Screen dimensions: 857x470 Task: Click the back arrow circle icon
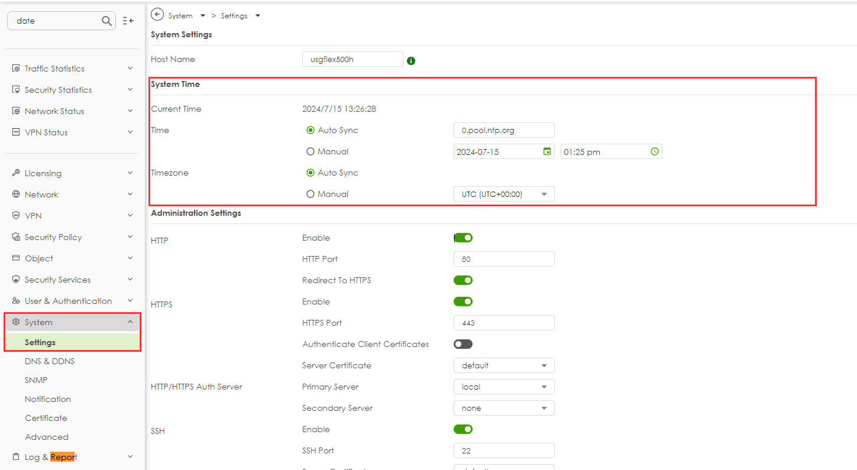click(157, 15)
